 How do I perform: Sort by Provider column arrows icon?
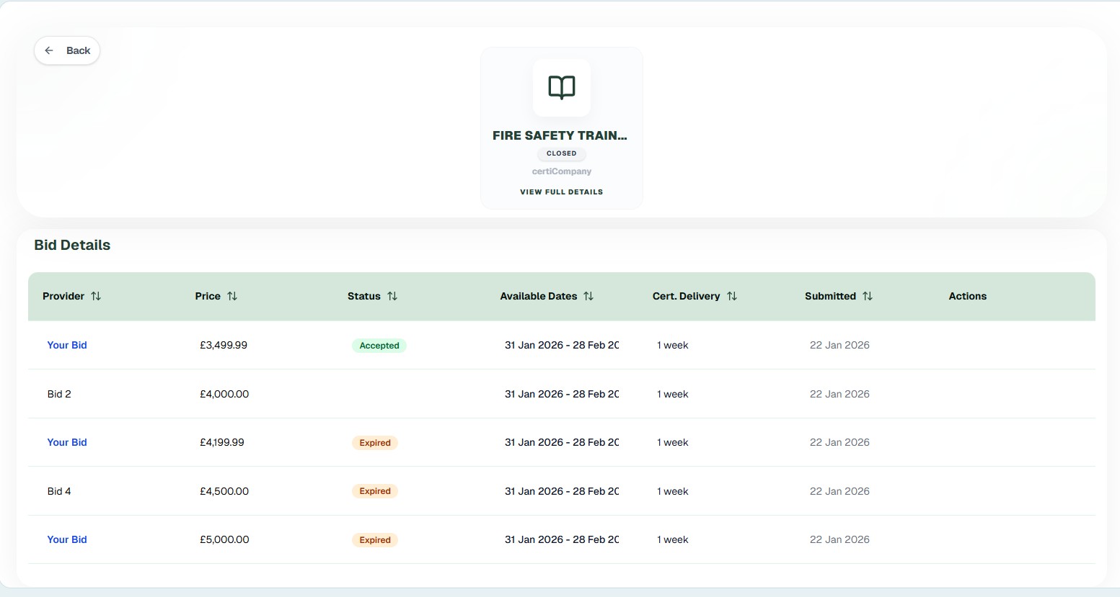(96, 296)
